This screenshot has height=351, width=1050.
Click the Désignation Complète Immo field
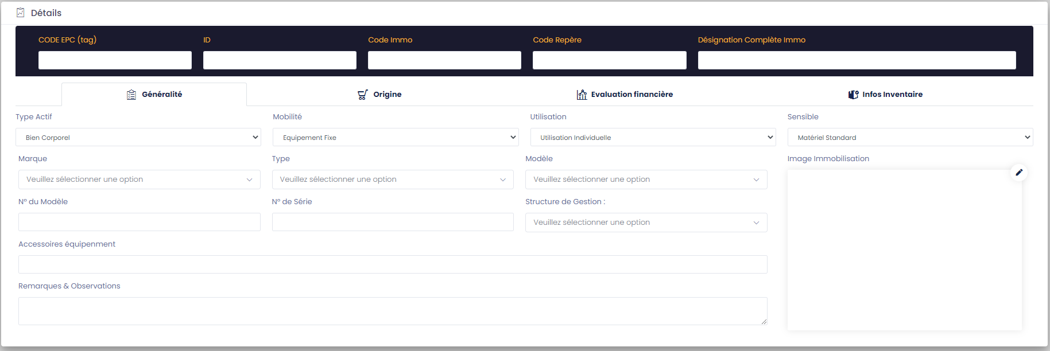point(857,60)
